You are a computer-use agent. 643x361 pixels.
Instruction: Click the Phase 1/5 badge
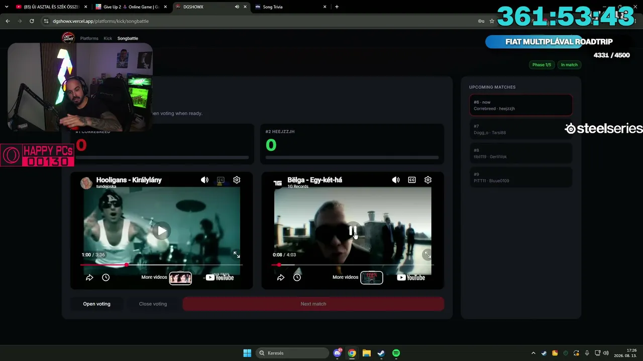click(x=542, y=65)
